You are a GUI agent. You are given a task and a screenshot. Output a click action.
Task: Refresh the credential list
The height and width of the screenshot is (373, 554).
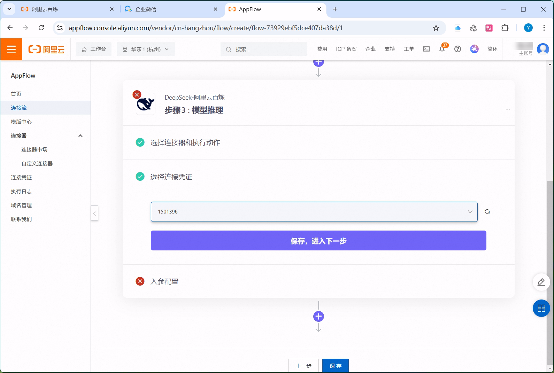tap(487, 211)
